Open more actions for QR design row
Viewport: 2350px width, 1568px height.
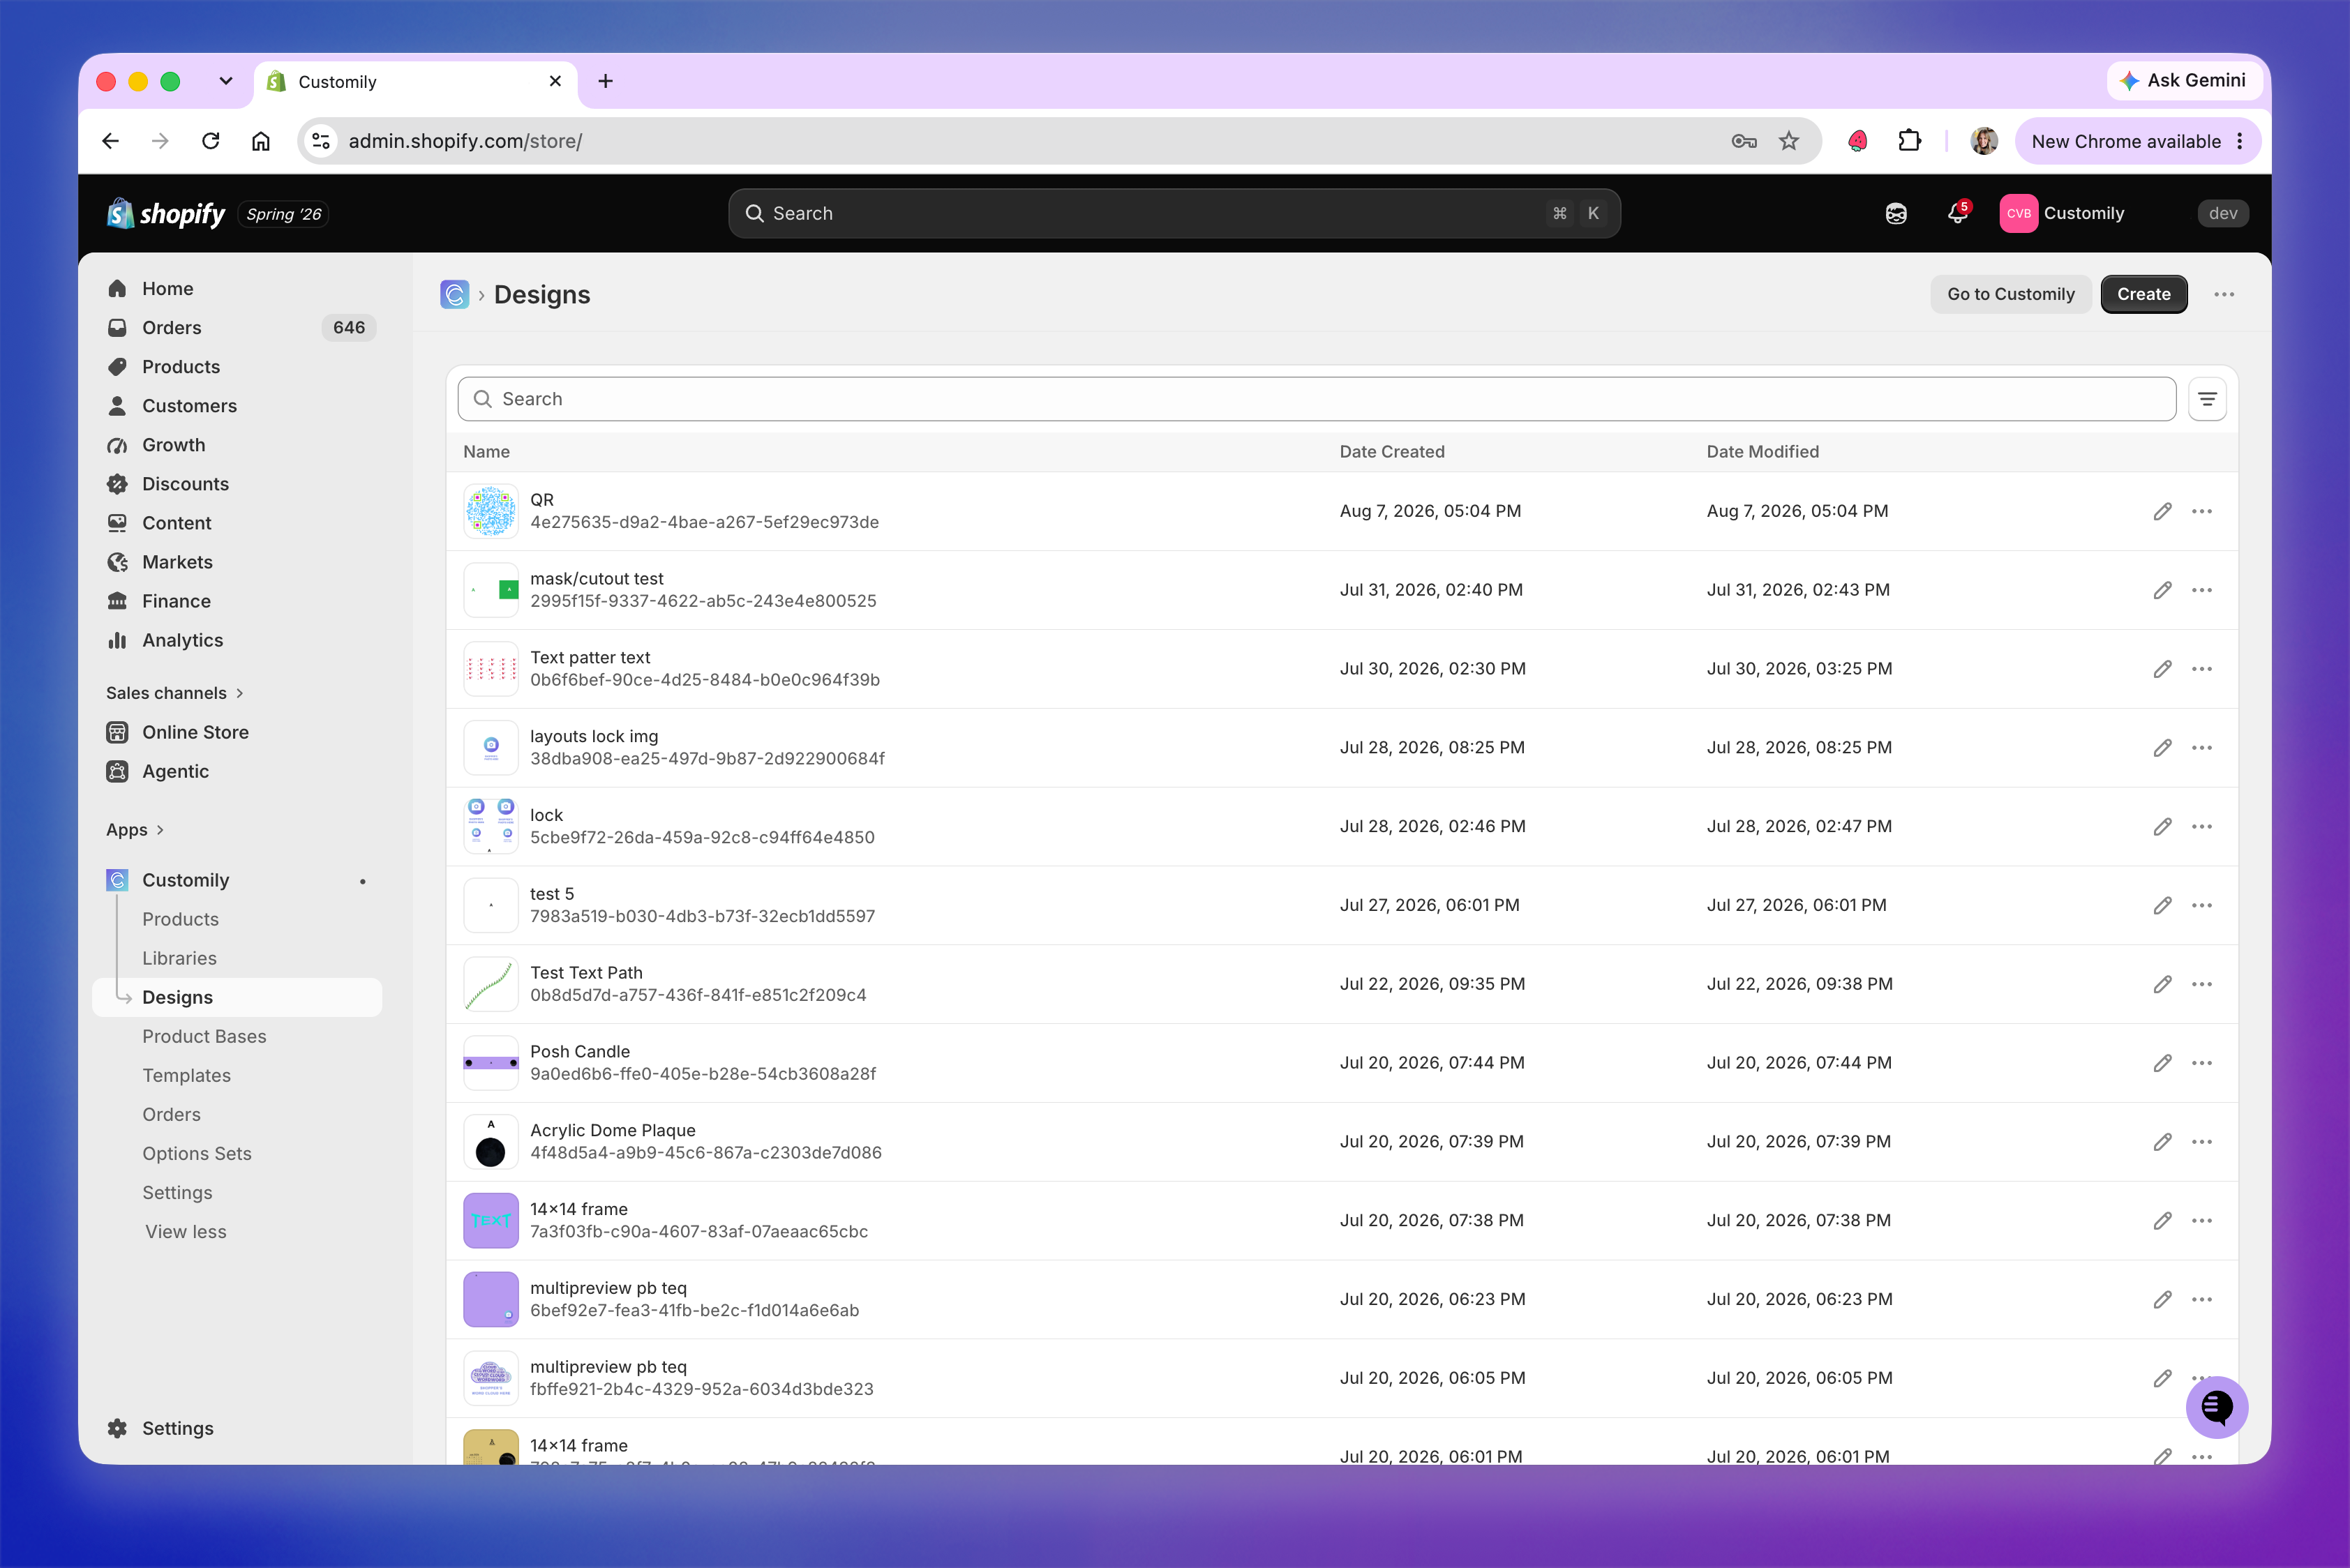(2202, 511)
